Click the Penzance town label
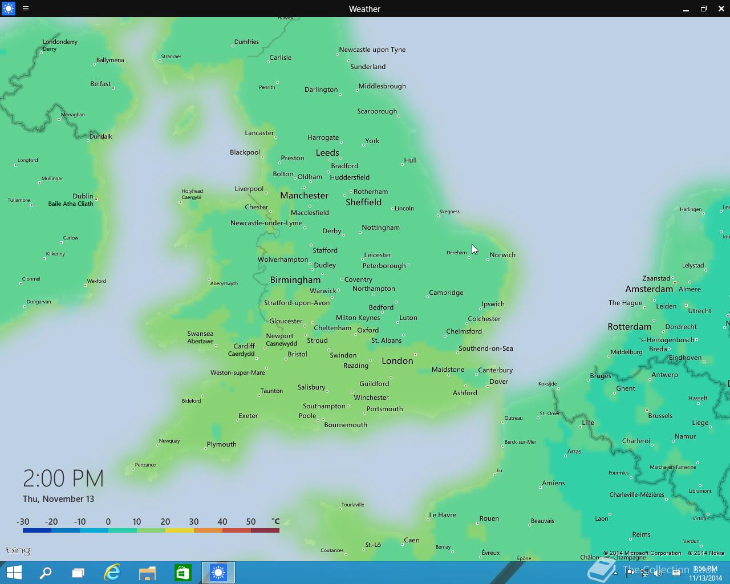This screenshot has height=584, width=730. click(145, 465)
